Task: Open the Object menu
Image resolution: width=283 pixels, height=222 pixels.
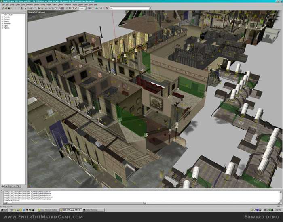Action: coord(18,4)
